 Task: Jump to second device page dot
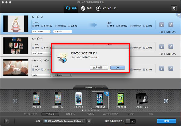(86, 110)
